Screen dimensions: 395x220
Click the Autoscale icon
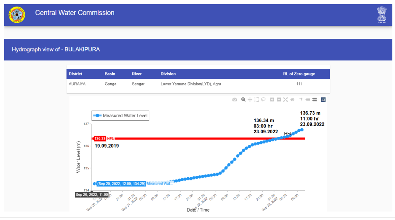[x=285, y=99]
